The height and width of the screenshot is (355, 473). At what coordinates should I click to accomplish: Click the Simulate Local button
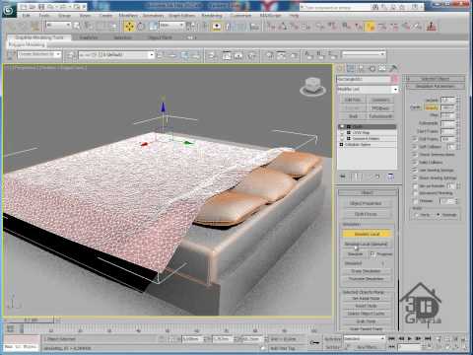[x=367, y=234]
